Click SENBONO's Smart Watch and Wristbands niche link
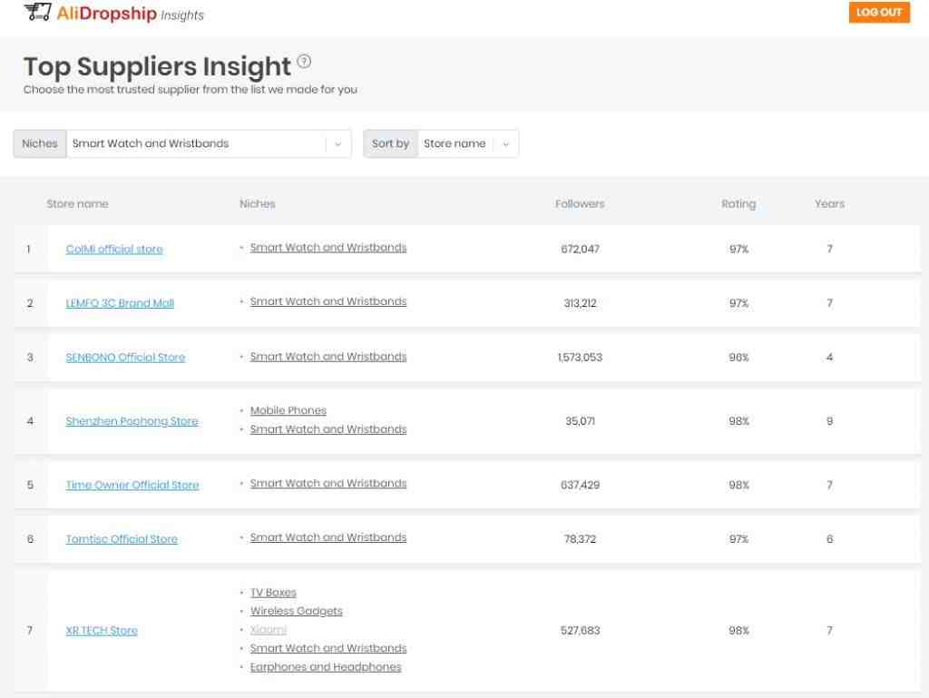Image resolution: width=929 pixels, height=698 pixels. point(328,357)
